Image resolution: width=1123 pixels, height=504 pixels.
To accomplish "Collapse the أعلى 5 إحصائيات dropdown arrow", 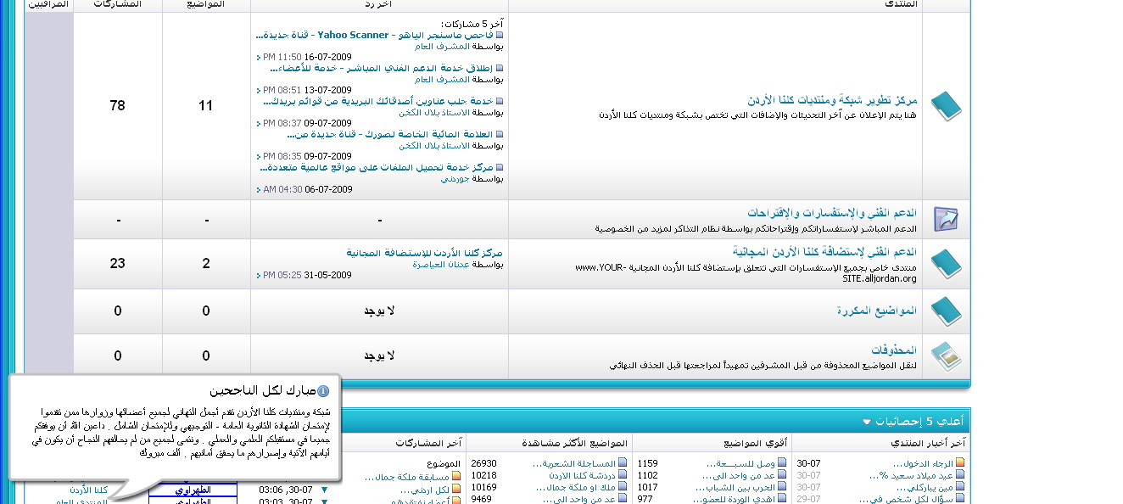I will coord(866,422).
